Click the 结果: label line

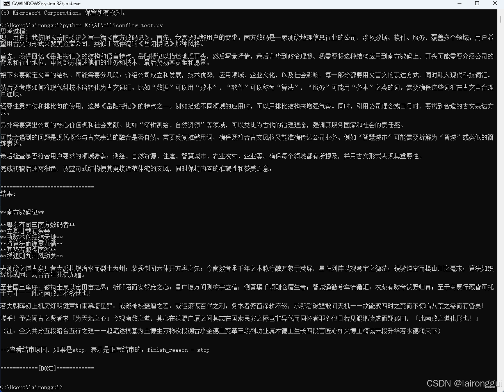coord(8,194)
